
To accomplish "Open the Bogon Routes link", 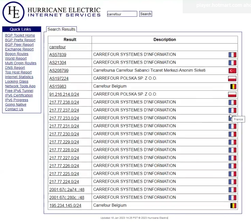I will coord(17,54).
